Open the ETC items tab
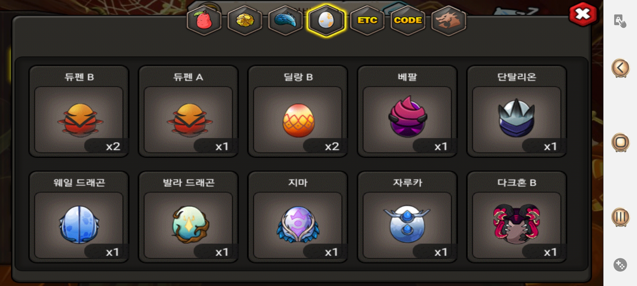This screenshot has height=286, width=637. [x=367, y=21]
